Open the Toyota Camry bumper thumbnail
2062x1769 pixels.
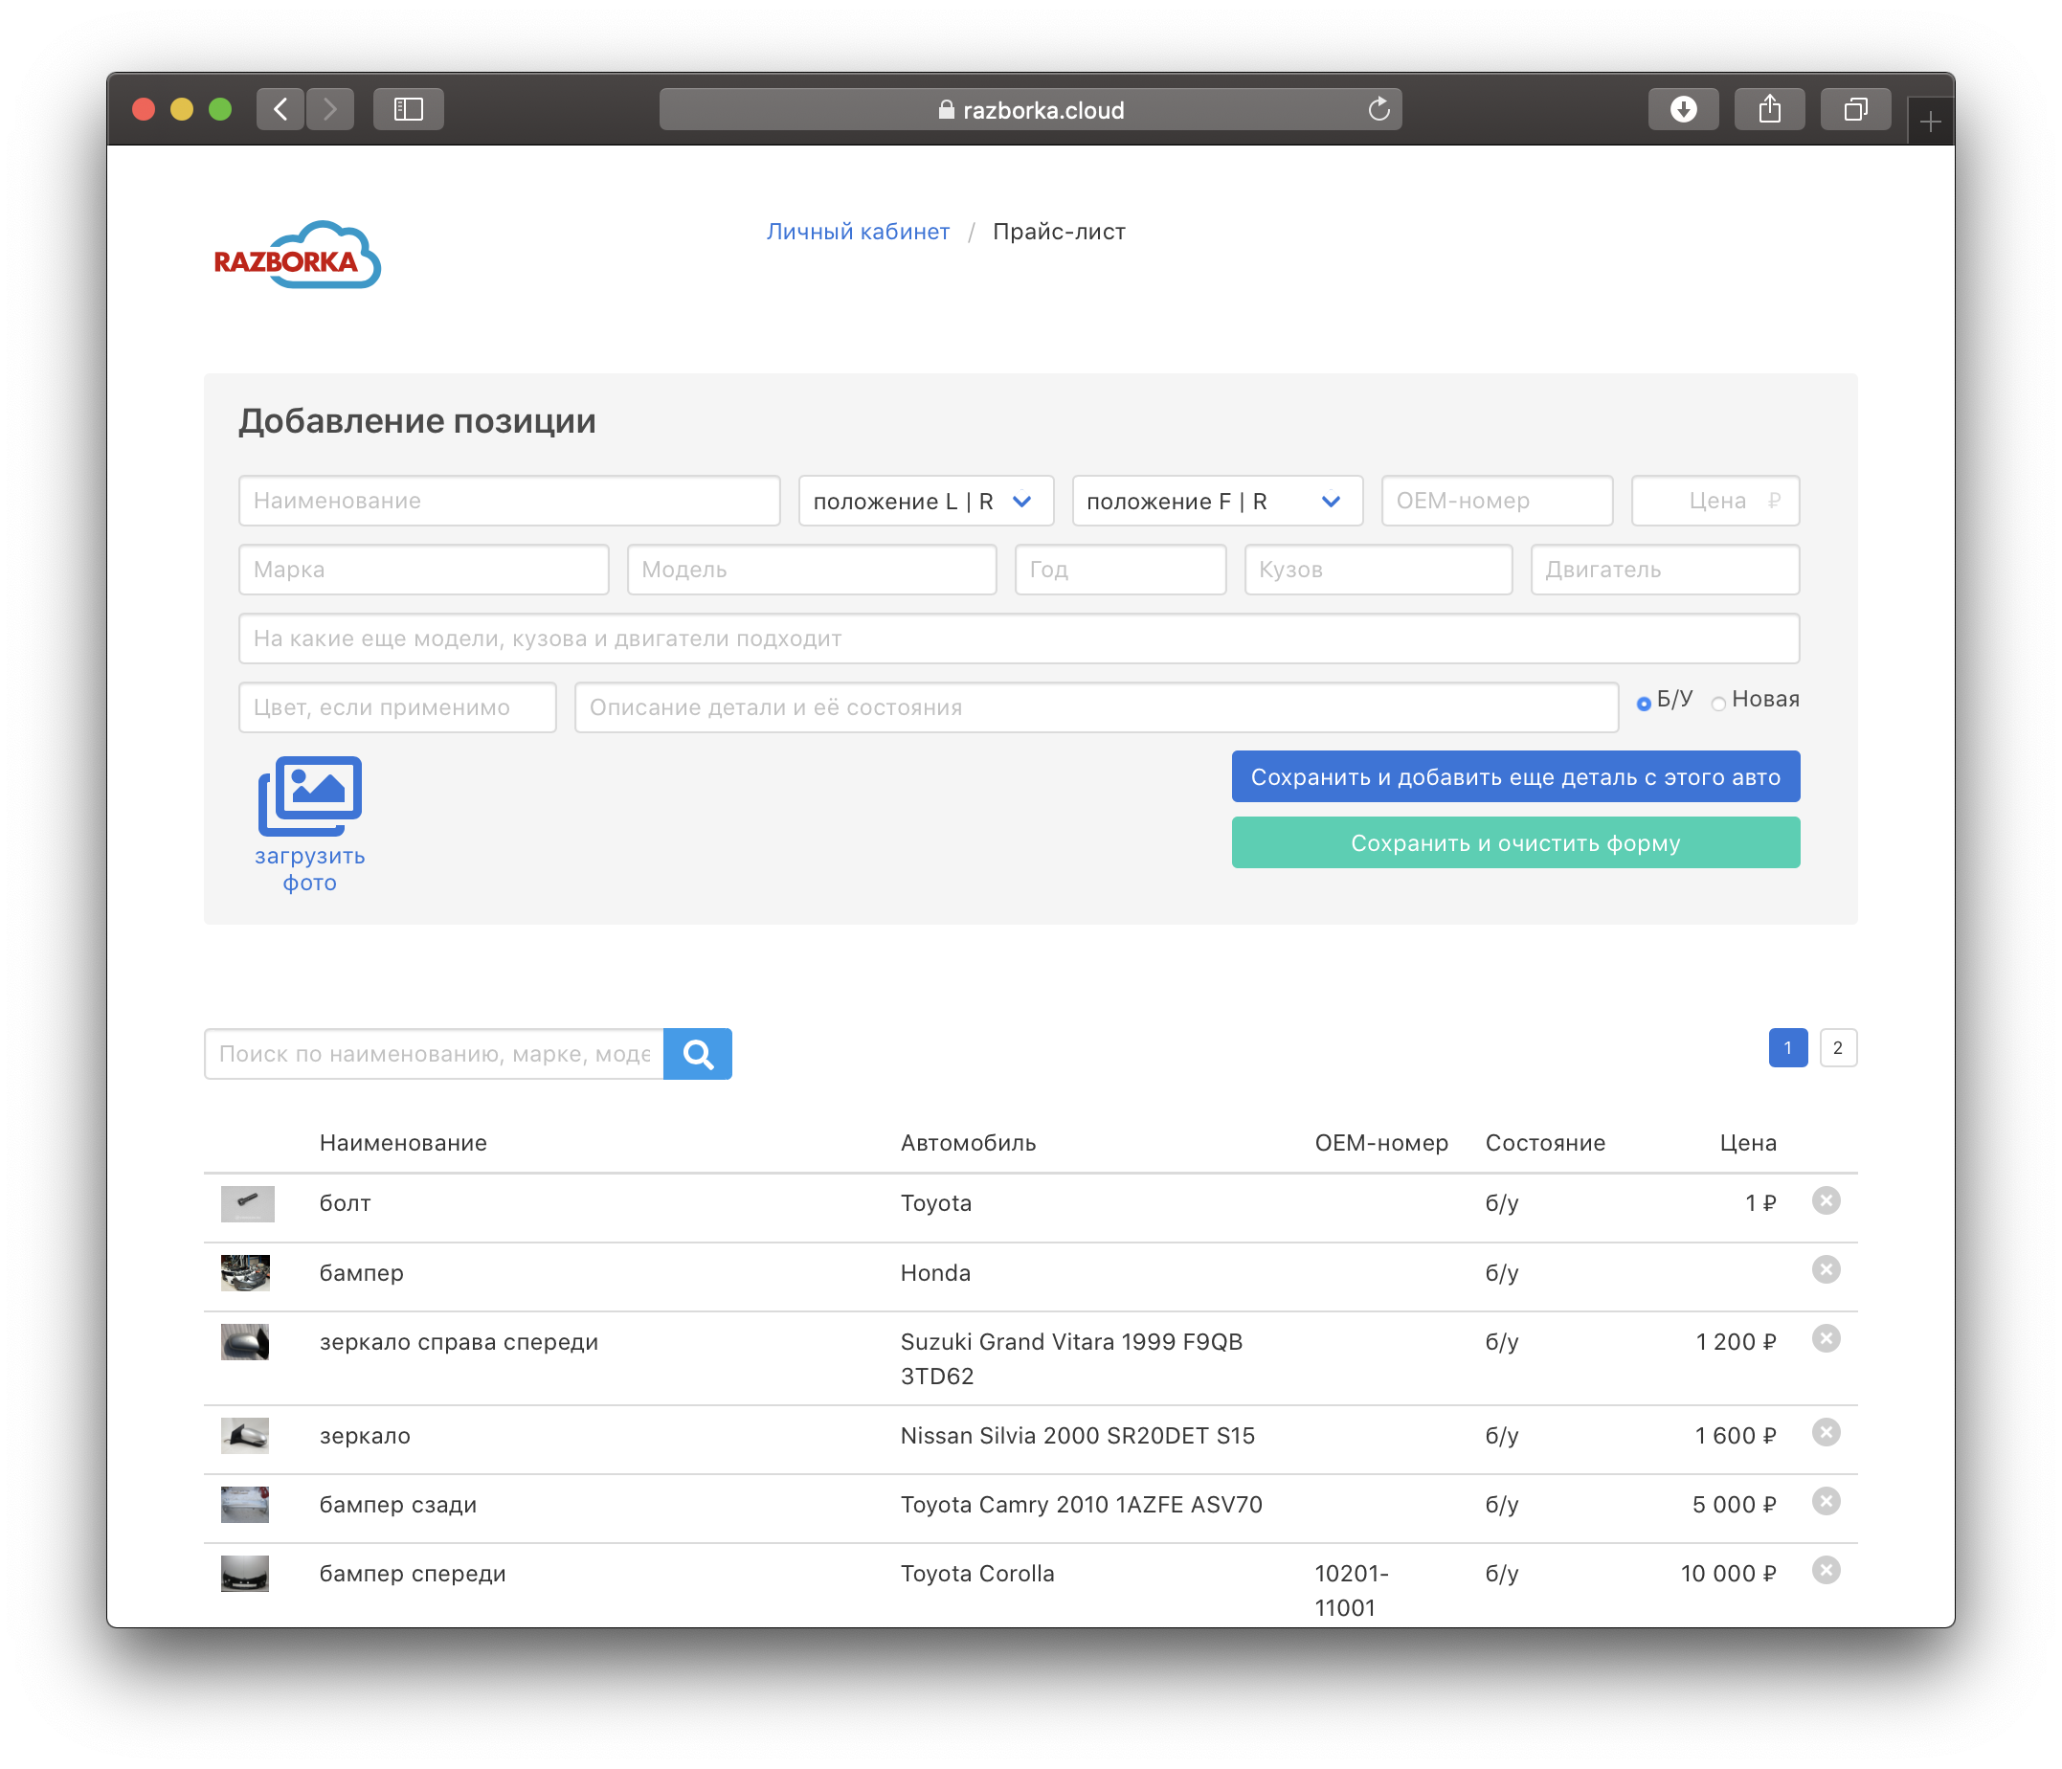(x=245, y=1505)
